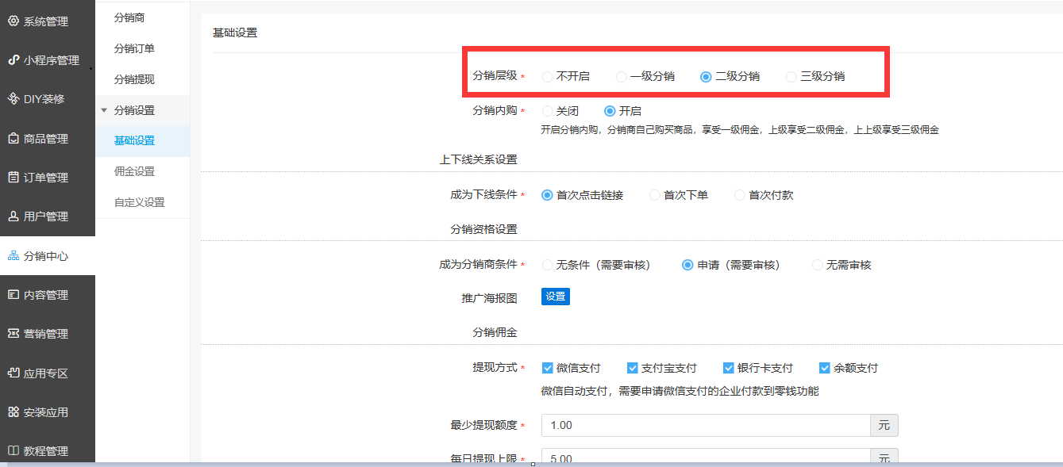The image size is (1063, 467).
Task: Open DIY装修 via its sidebar icon
Action: point(13,99)
